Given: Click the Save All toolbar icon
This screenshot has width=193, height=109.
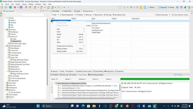Looking at the screenshot, I should pos(6,7).
